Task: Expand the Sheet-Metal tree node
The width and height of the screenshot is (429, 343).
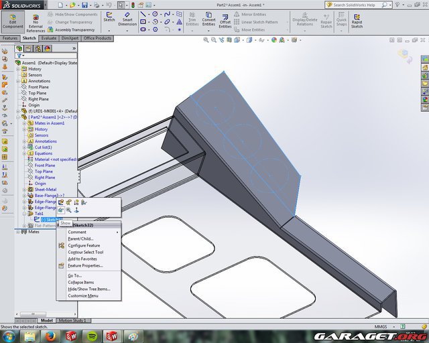Action: 24,190
